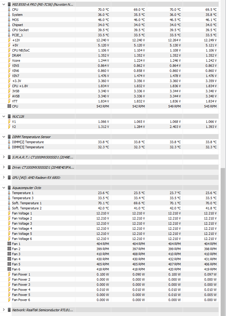Select the AVSB row label

(16, 96)
